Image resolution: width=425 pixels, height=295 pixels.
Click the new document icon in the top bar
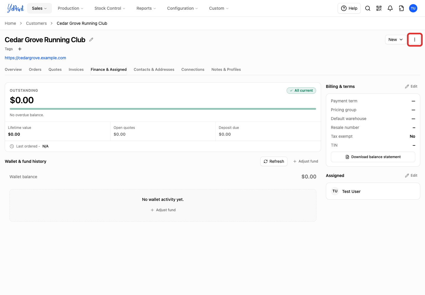tap(401, 8)
